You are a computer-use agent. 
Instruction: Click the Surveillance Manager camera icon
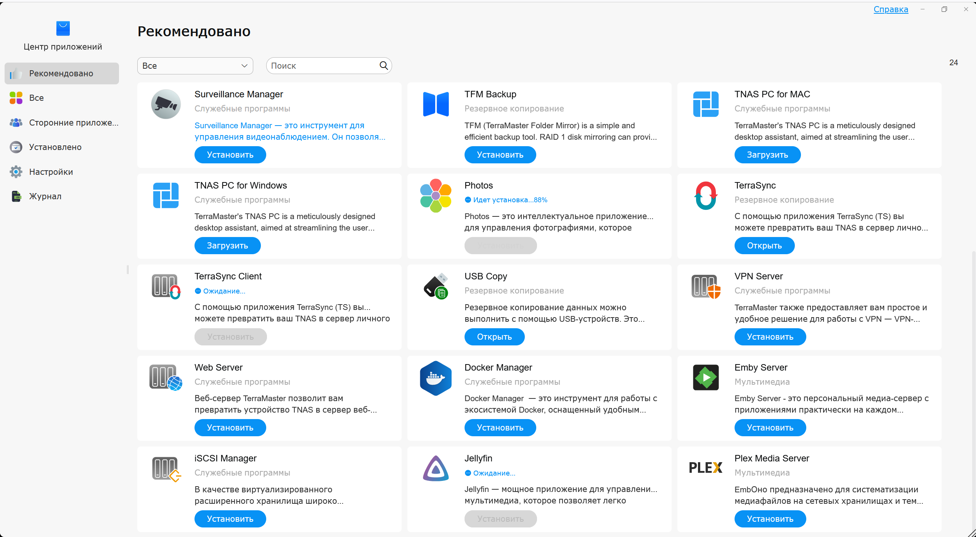[166, 104]
